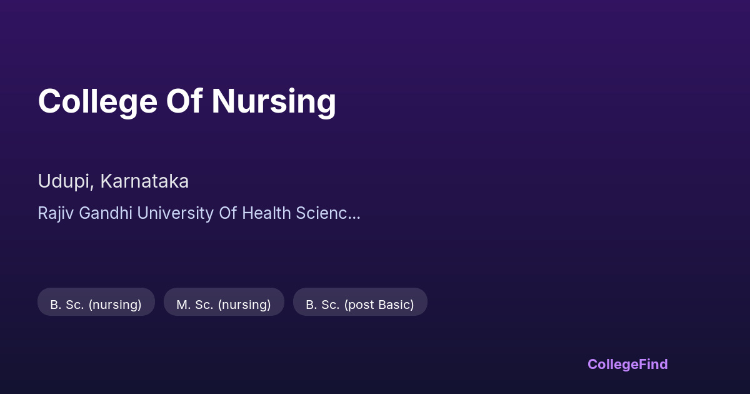The height and width of the screenshot is (394, 750).
Task: Click the word "College" in the title
Action: [x=97, y=101]
